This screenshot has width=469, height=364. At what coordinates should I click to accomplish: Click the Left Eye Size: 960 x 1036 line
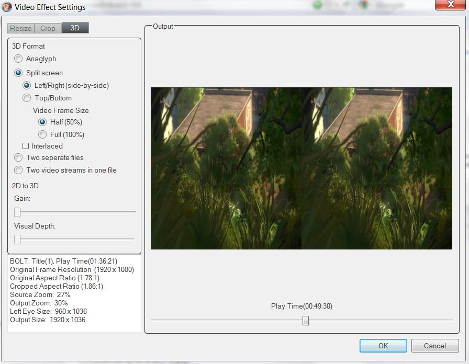tap(49, 311)
